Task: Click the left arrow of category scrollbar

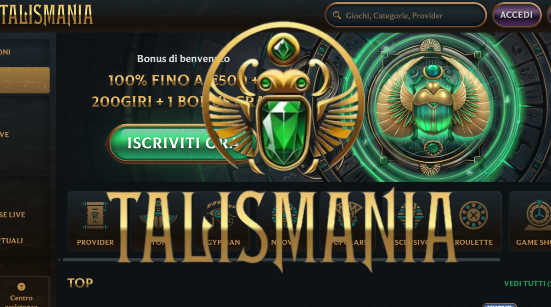Action: tap(59, 260)
